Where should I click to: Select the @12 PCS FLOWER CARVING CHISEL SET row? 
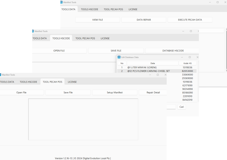point(149,71)
